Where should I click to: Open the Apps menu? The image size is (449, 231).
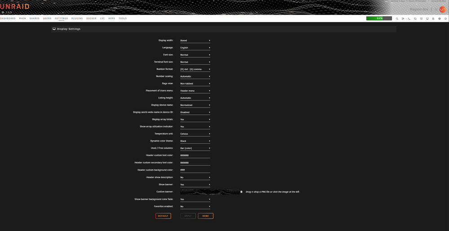112,18
